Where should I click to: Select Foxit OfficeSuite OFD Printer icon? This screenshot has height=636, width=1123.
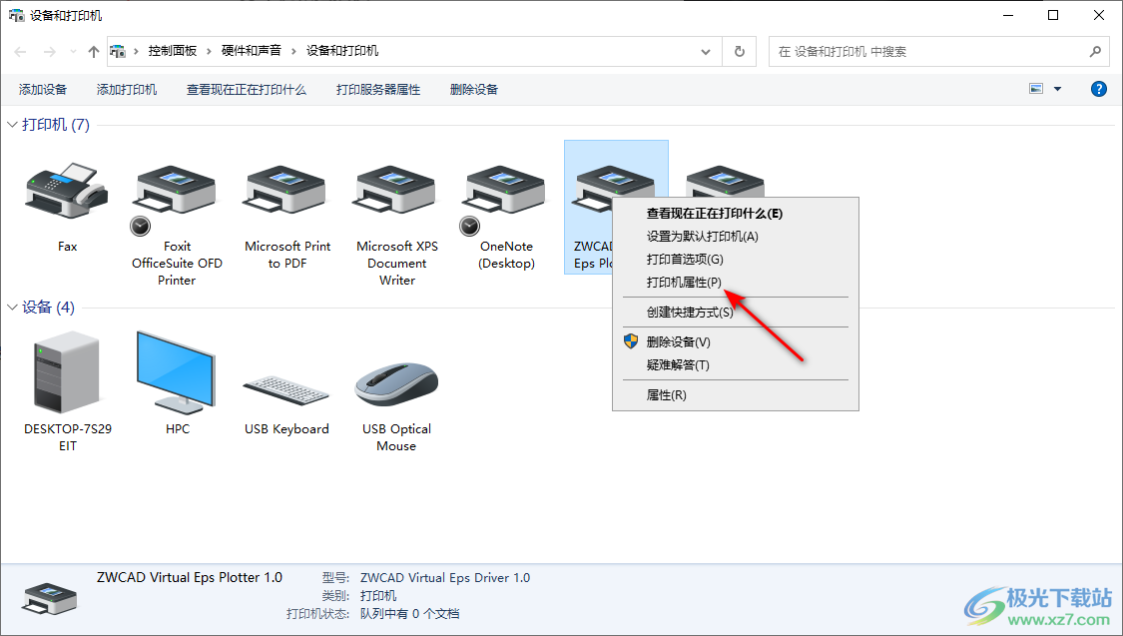coord(176,192)
